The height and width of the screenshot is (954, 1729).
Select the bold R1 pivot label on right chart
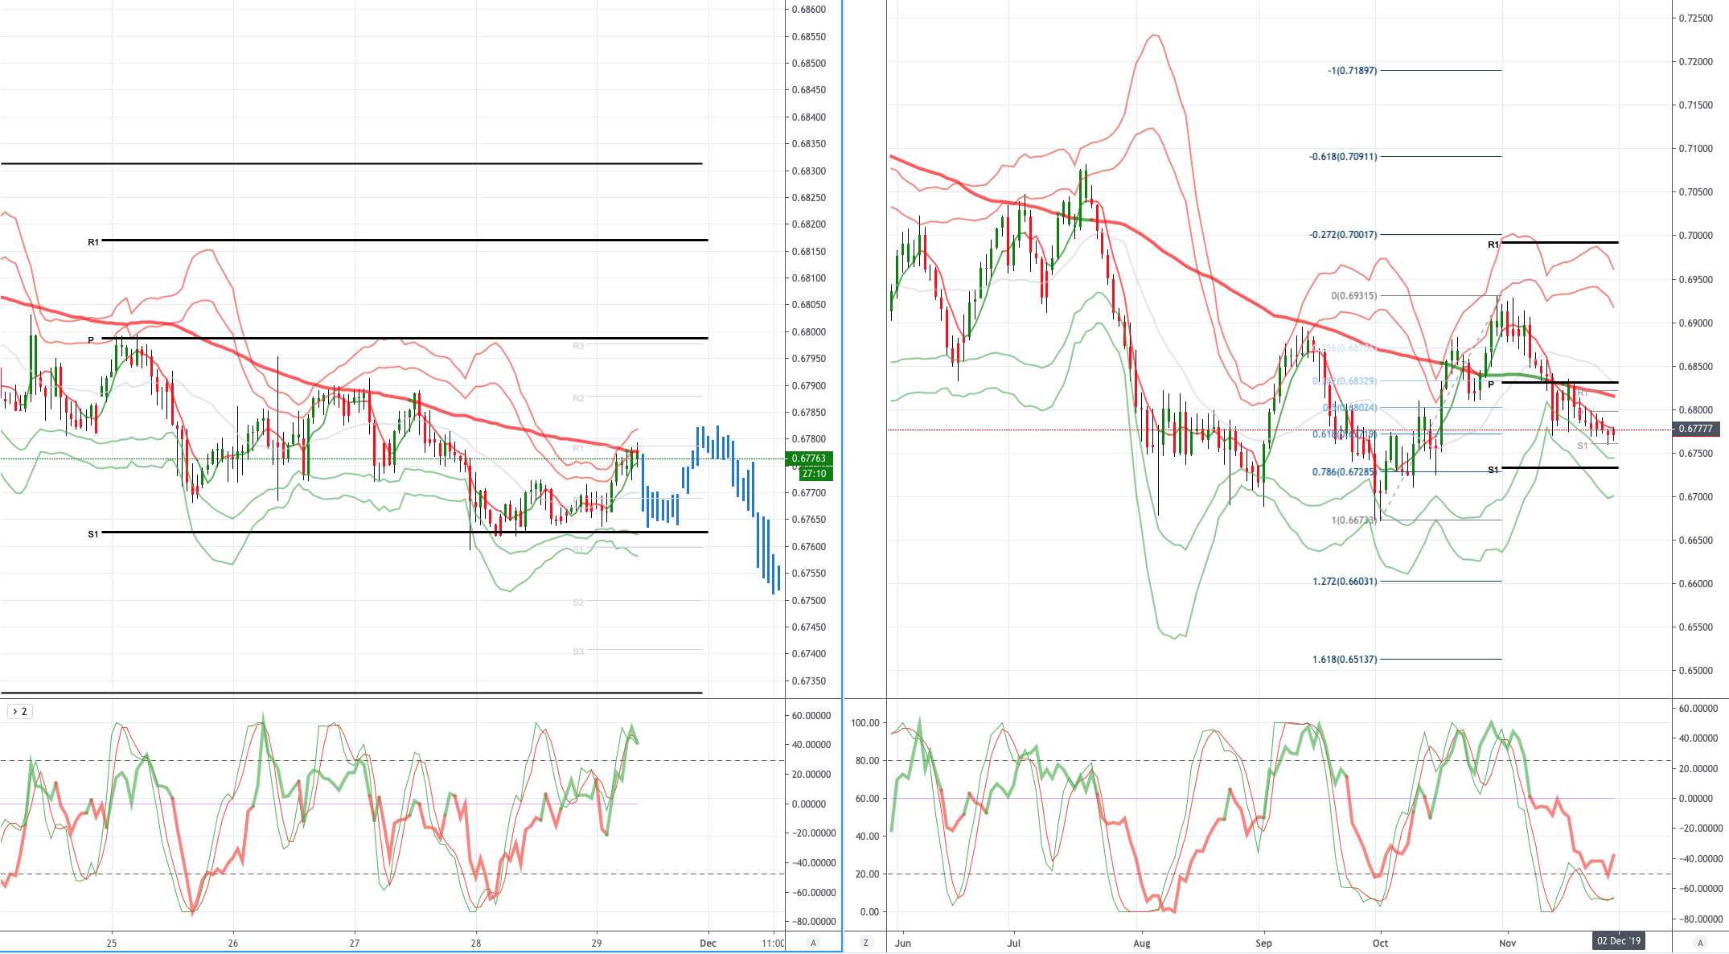tap(1493, 245)
